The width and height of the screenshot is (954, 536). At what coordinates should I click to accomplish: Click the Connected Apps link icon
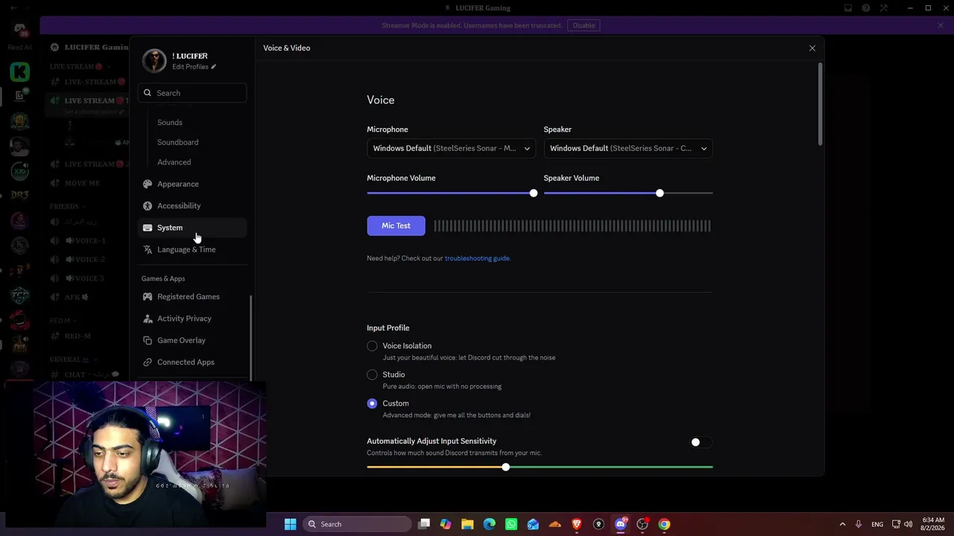point(148,362)
